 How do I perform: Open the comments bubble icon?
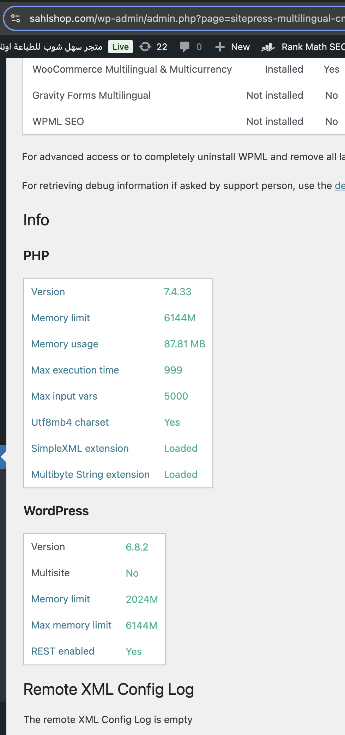pos(184,47)
